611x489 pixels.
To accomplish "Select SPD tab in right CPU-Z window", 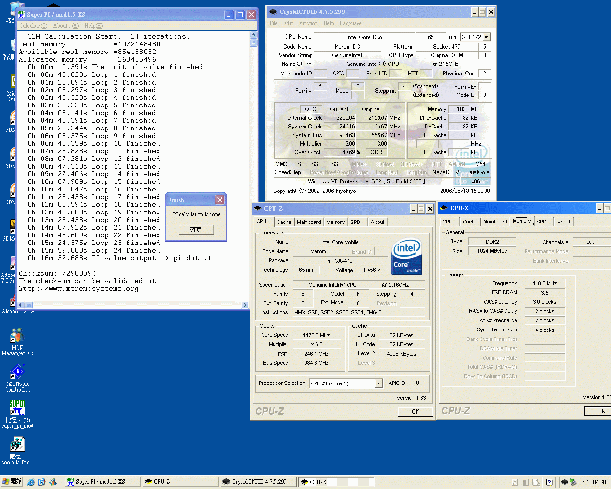I will click(541, 222).
